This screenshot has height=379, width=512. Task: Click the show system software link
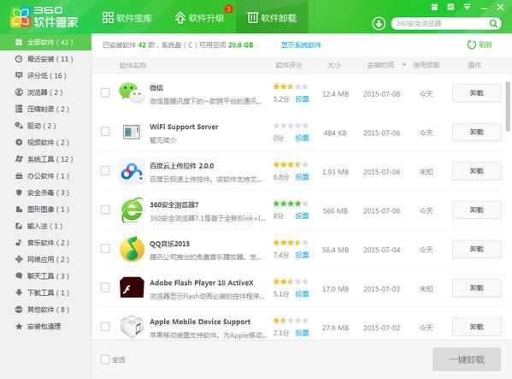click(x=301, y=44)
